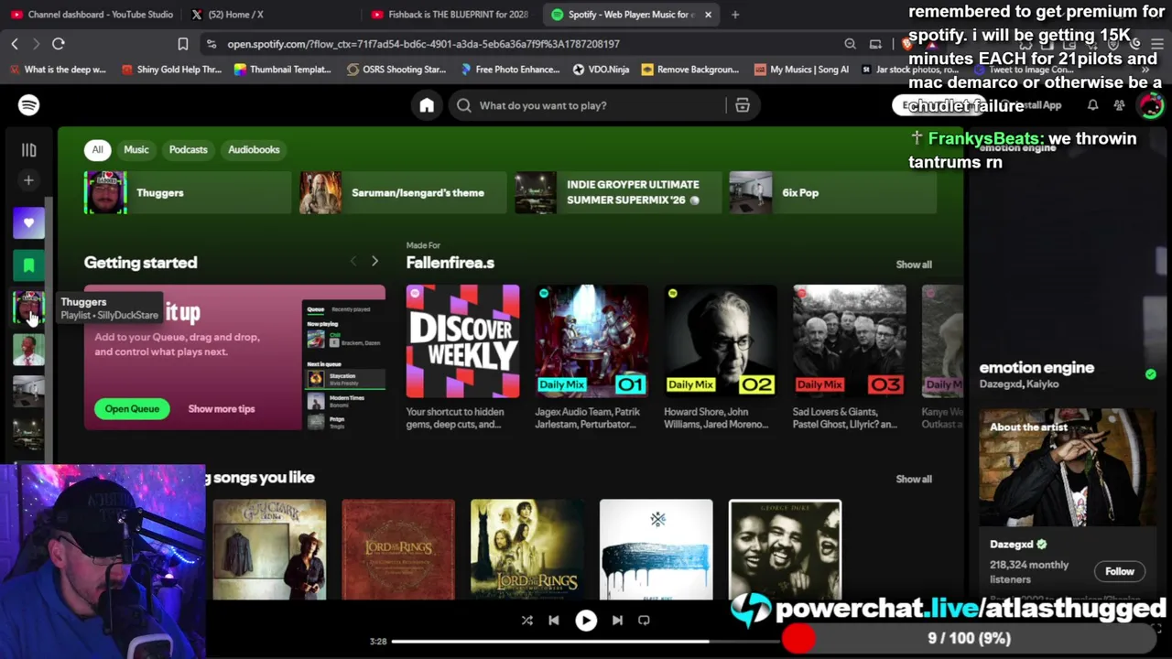1172x659 pixels.
Task: Play the current track
Action: (586, 621)
